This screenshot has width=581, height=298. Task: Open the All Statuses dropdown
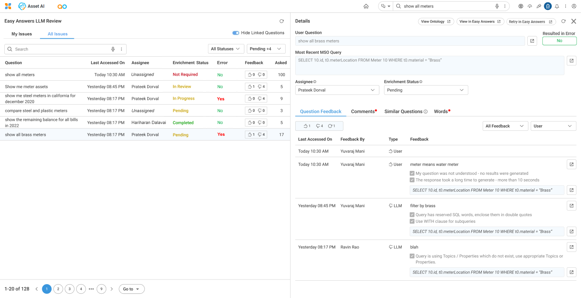226,49
